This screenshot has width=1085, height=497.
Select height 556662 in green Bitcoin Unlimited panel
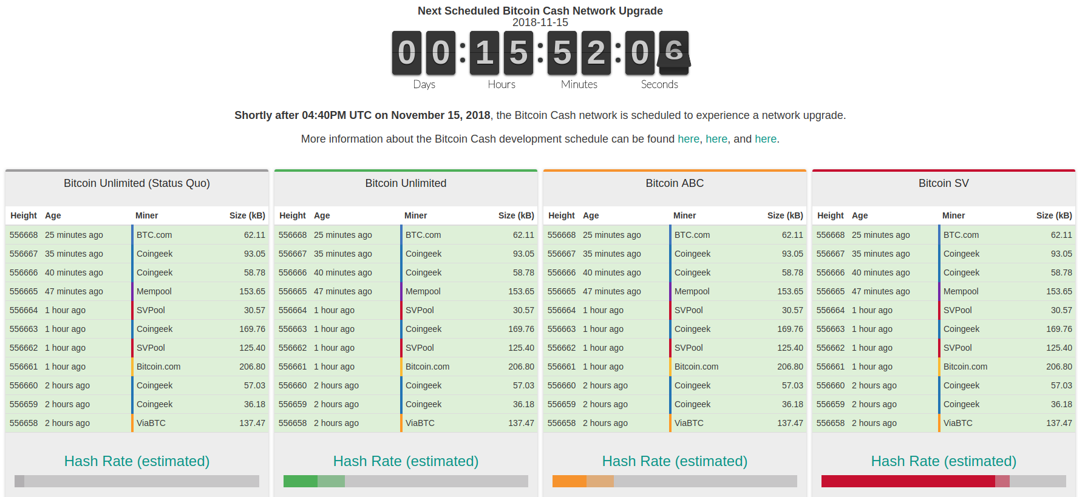[x=293, y=348]
